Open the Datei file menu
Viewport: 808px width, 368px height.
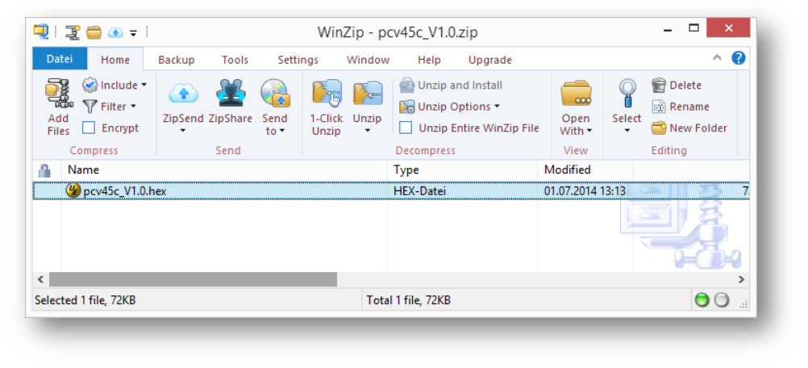[60, 59]
